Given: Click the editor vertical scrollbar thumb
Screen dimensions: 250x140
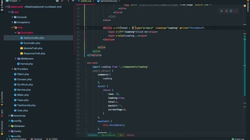Looking at the screenshot, I should tap(245, 65).
